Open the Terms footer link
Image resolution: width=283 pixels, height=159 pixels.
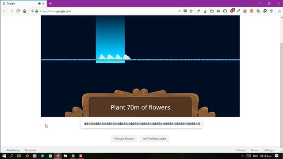(254, 150)
